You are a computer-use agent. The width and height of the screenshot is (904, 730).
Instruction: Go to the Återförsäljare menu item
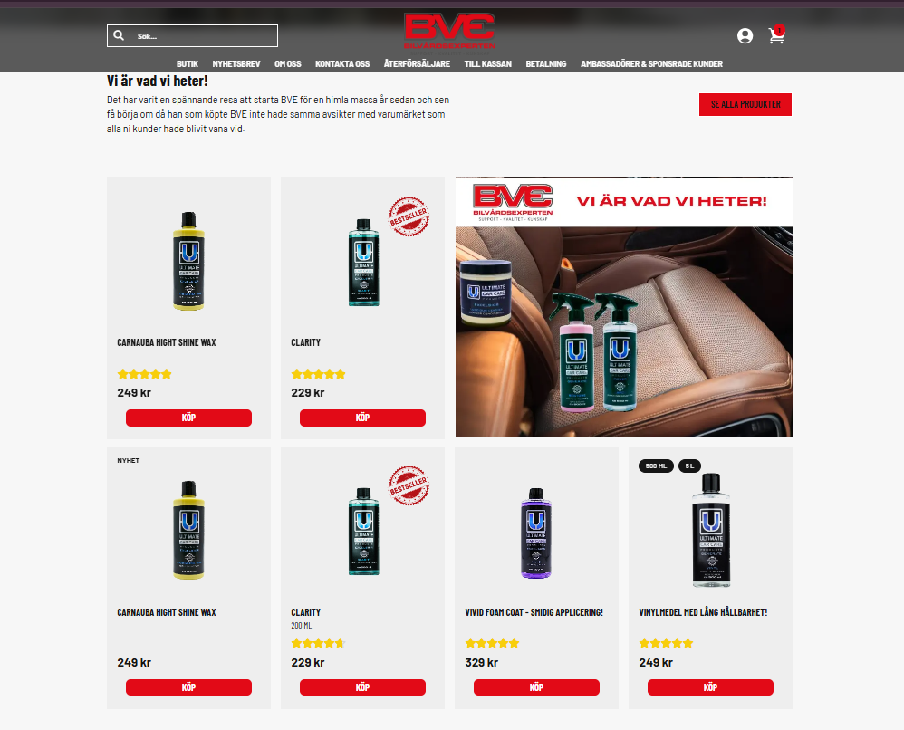pos(417,64)
